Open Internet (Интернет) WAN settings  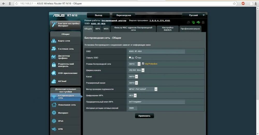pyautogui.click(x=66, y=113)
